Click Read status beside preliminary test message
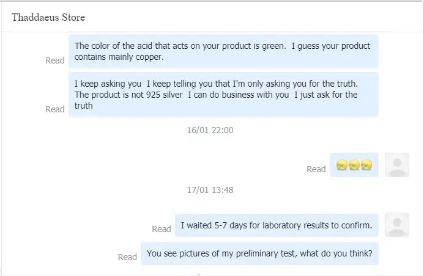Screen dimensions: 424x276 [127, 257]
